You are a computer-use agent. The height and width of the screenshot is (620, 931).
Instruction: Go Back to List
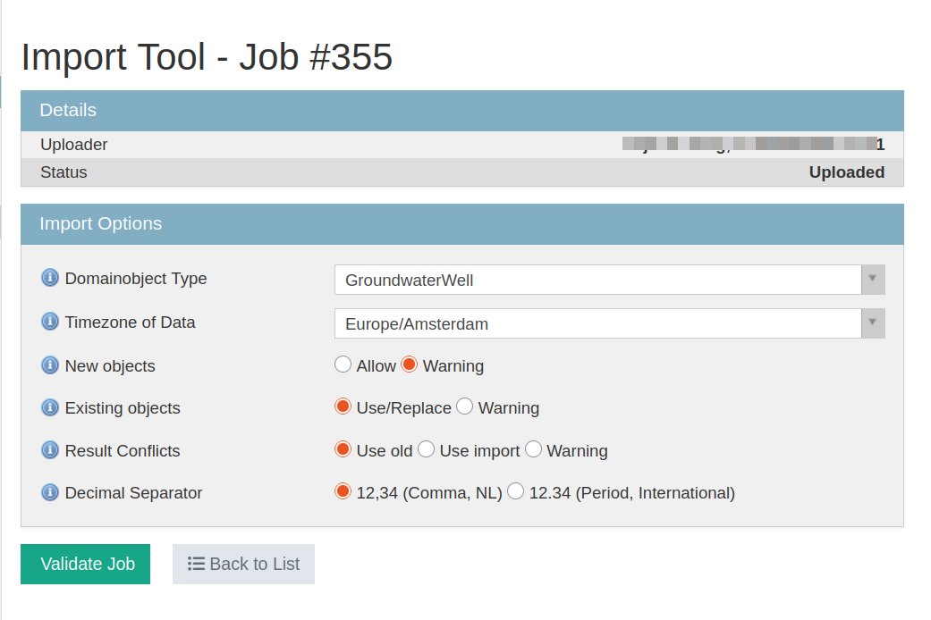pyautogui.click(x=243, y=564)
